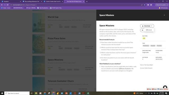Click the CSV file type badge
This screenshot has width=169, height=95.
(144, 38)
